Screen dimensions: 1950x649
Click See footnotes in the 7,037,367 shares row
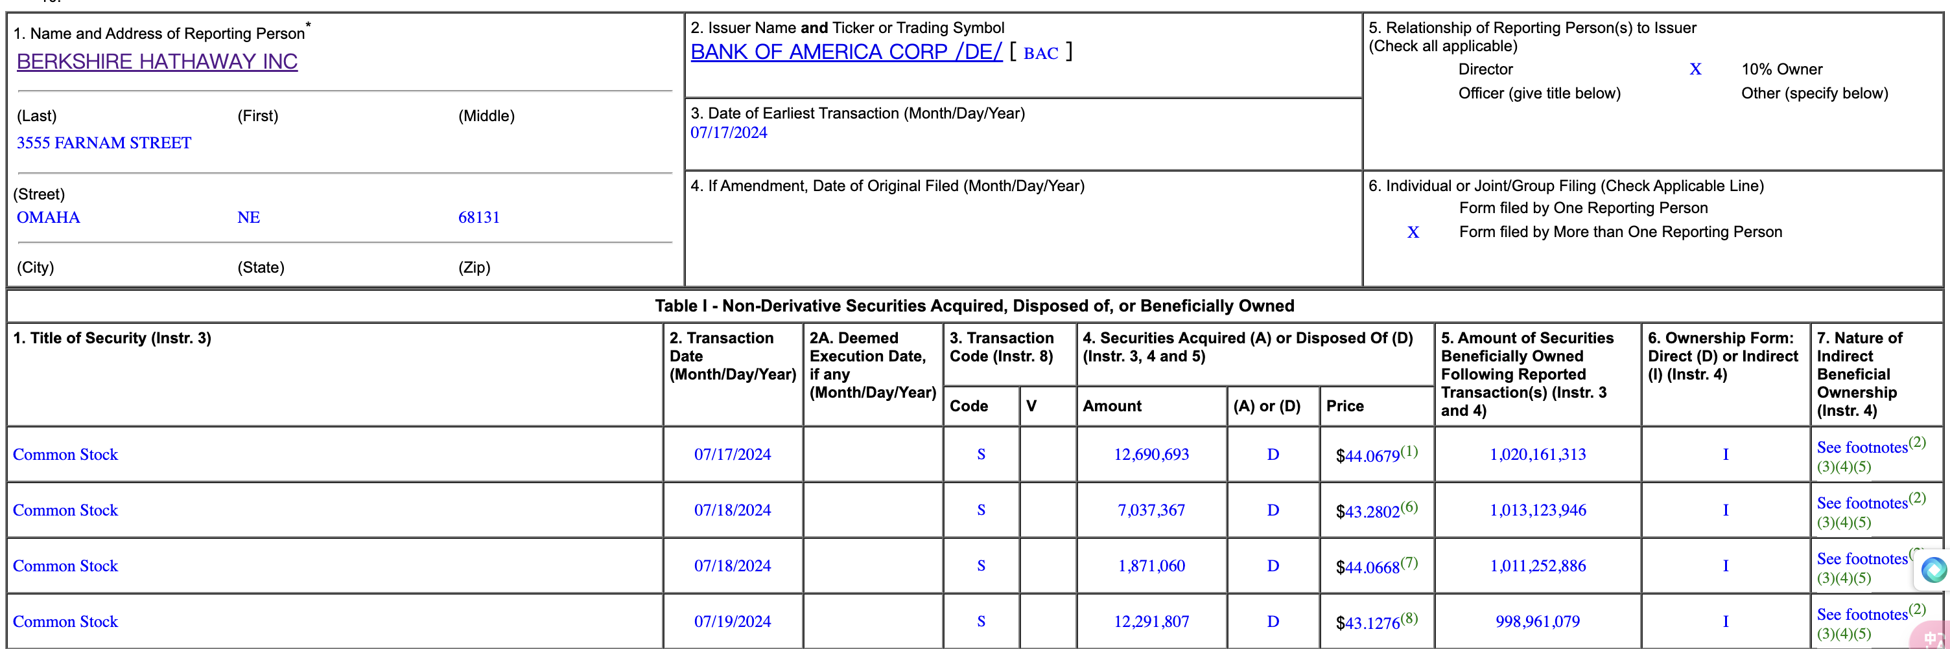(1861, 504)
